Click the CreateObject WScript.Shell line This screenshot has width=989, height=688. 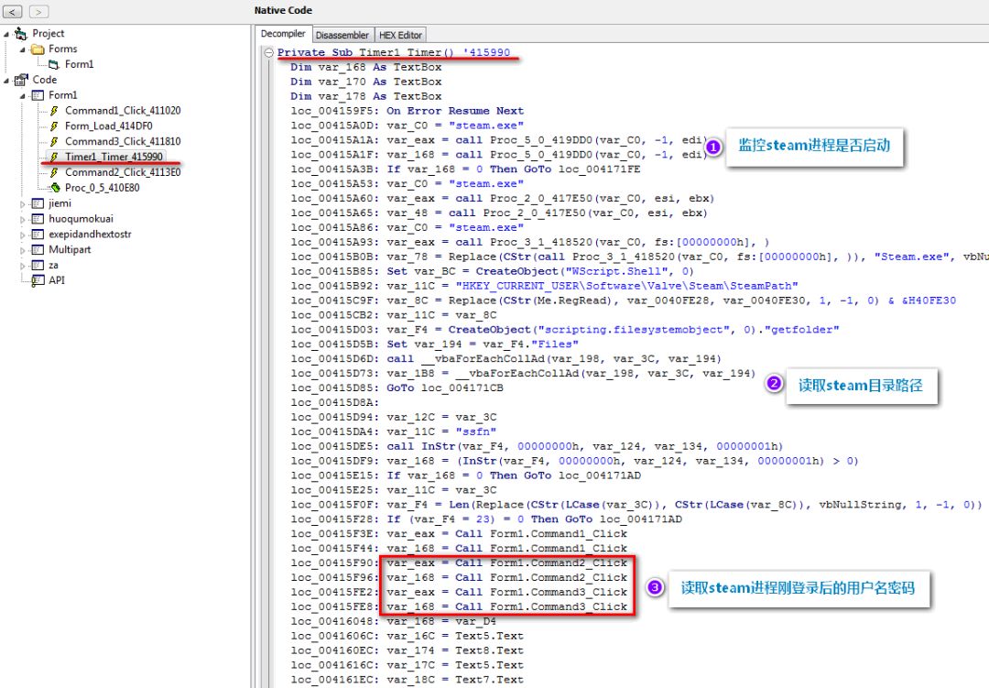(492, 271)
